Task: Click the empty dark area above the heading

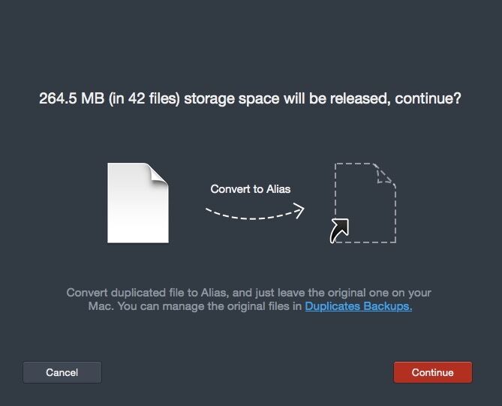Action: point(251,41)
